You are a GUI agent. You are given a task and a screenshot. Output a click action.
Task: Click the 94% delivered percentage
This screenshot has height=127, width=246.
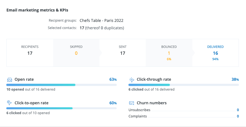(215, 59)
